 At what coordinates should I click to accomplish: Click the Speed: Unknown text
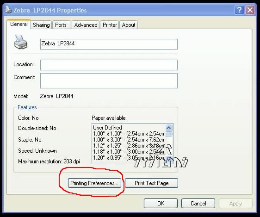(37, 151)
